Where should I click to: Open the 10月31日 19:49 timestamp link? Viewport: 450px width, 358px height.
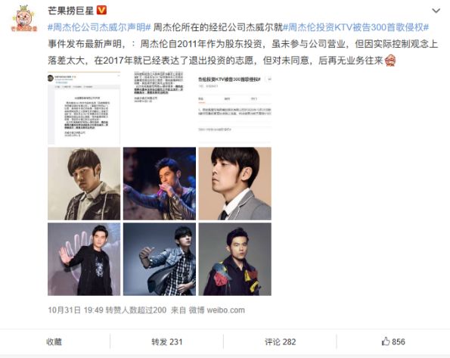pyautogui.click(x=76, y=310)
